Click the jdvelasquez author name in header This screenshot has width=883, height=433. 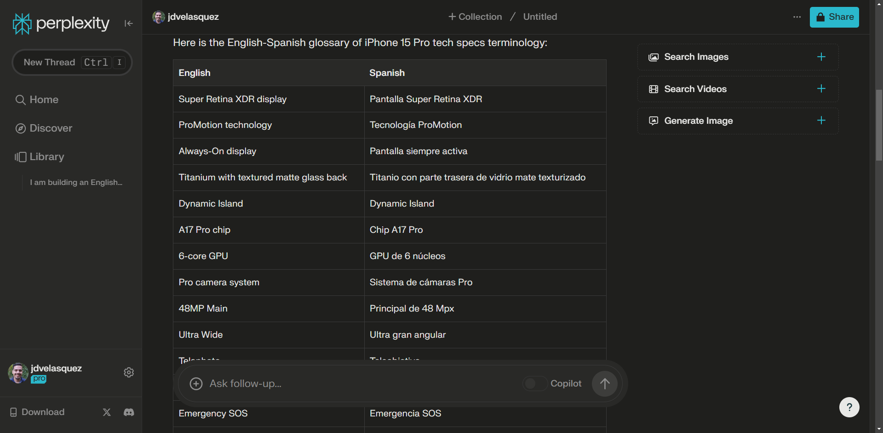(x=193, y=17)
